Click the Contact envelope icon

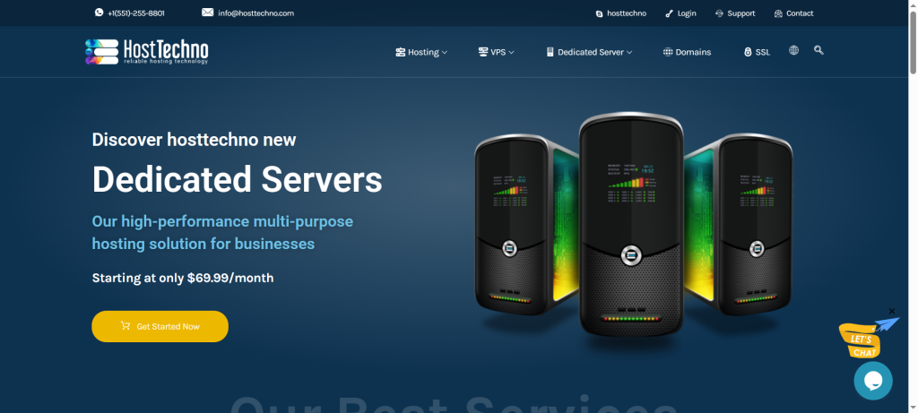pos(778,13)
